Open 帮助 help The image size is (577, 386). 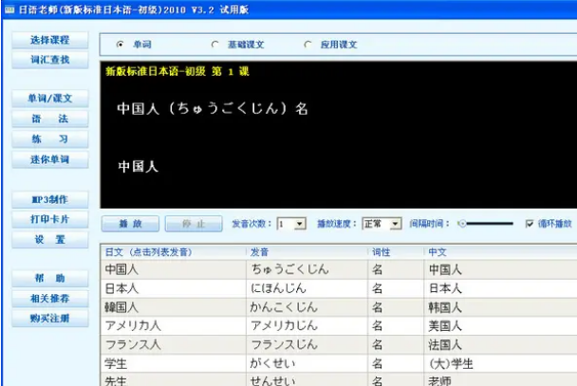(50, 278)
